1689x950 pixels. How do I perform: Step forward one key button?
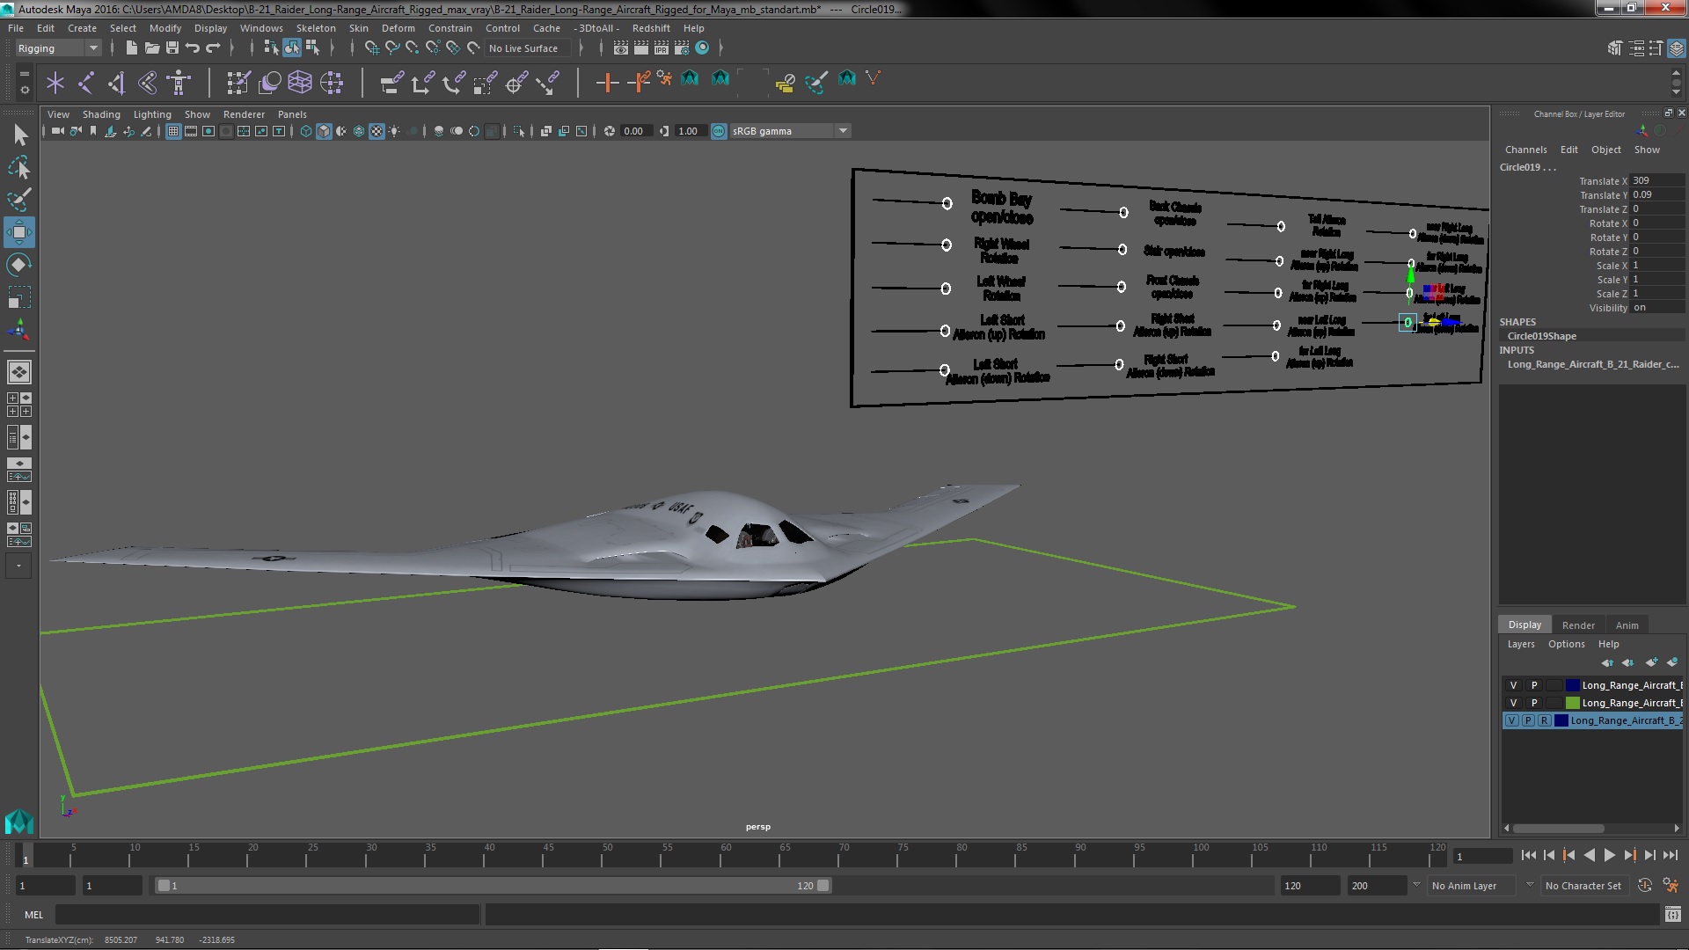(x=1629, y=855)
